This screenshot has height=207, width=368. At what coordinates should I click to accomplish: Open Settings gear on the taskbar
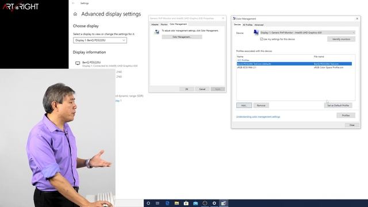[x=214, y=203]
